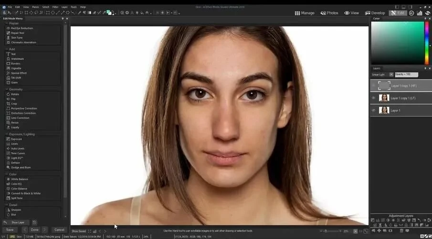Open the Linear Light blend mode dropdown
Image resolution: width=432 pixels, height=239 pixels.
pyautogui.click(x=391, y=75)
